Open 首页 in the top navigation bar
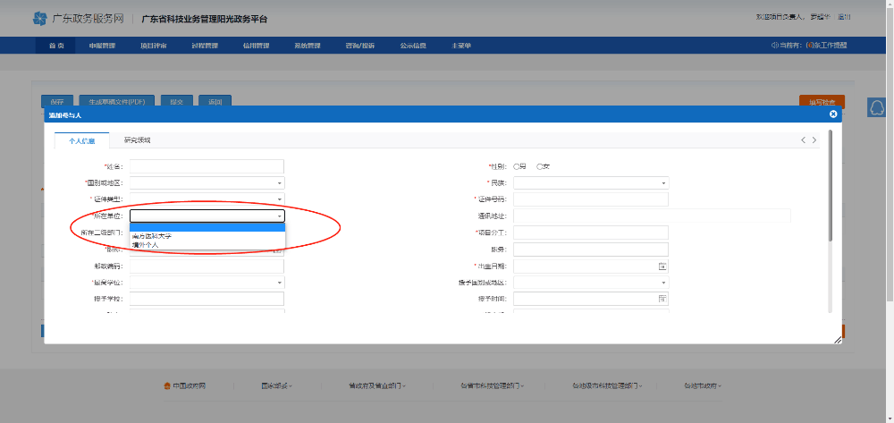Screen dimensions: 894x423 55,45
